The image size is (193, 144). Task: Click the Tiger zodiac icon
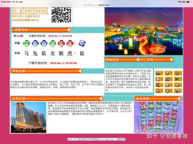point(178,73)
